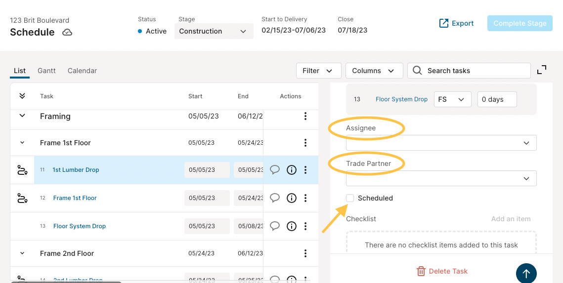Switch to the Gantt tab
The width and height of the screenshot is (563, 283).
[x=46, y=71]
